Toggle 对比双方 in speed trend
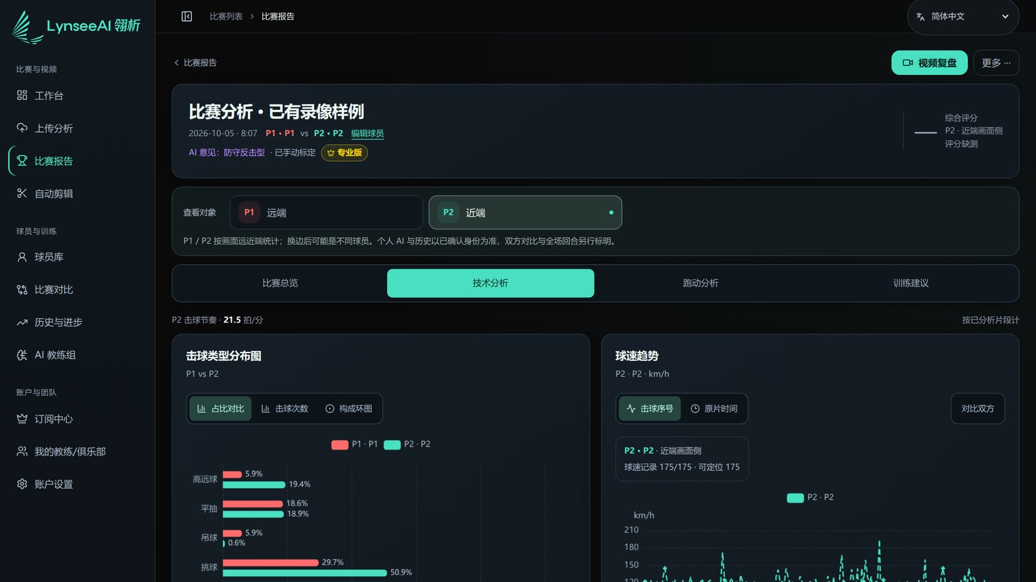The image size is (1036, 582). click(978, 409)
